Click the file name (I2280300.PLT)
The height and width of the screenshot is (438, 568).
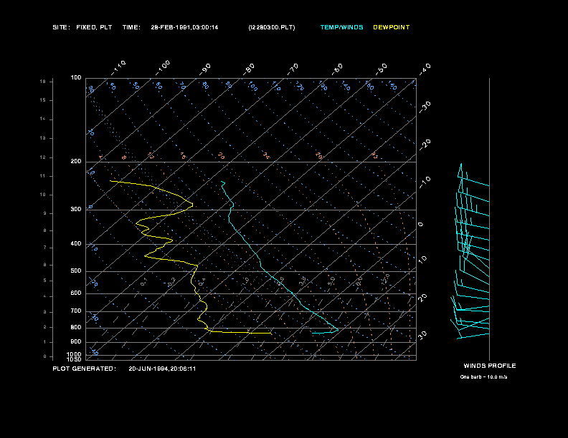272,27
